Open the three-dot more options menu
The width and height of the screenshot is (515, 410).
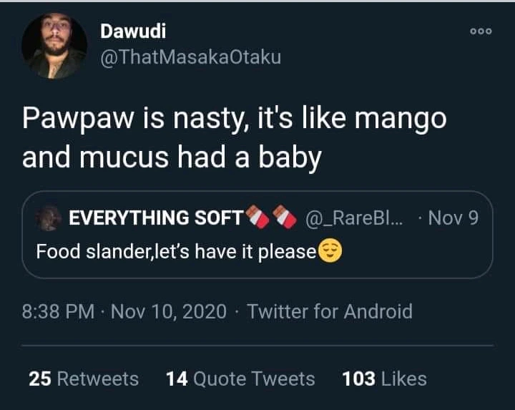481,32
